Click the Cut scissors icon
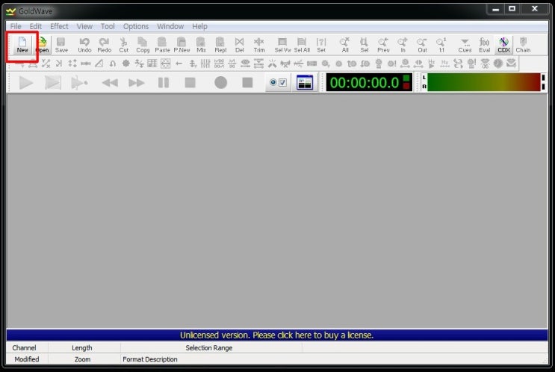This screenshot has height=372, width=555. coord(123,45)
